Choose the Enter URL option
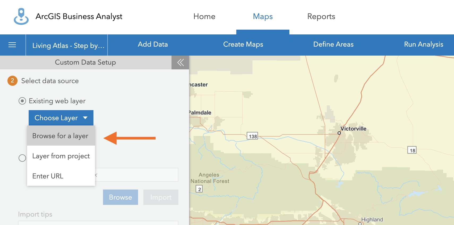The height and width of the screenshot is (225, 454). 61,176
